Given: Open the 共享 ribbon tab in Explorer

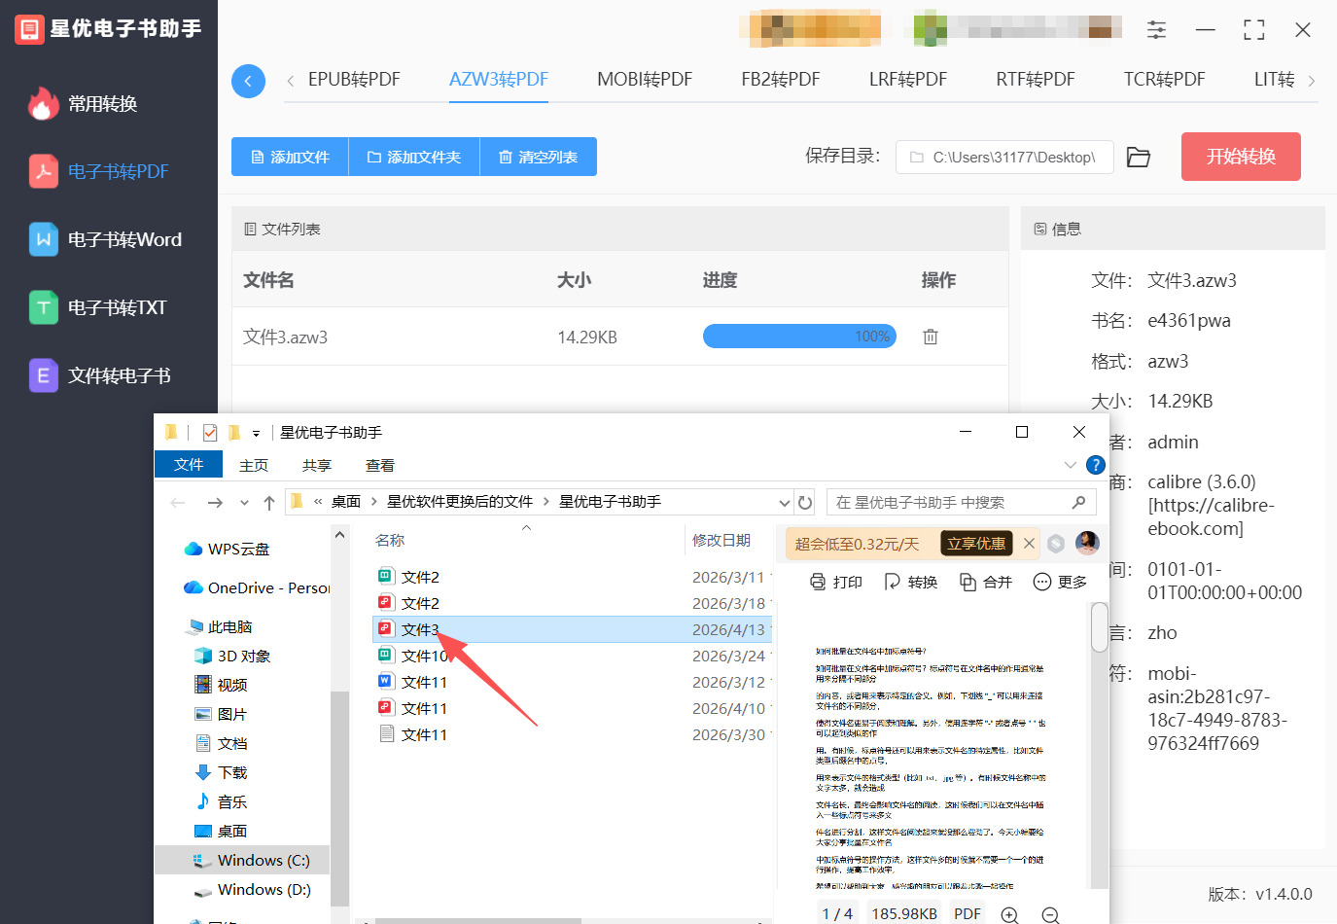Looking at the screenshot, I should pyautogui.click(x=317, y=465).
